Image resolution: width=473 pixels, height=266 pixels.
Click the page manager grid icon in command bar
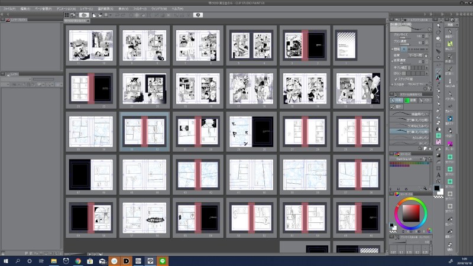[67, 15]
